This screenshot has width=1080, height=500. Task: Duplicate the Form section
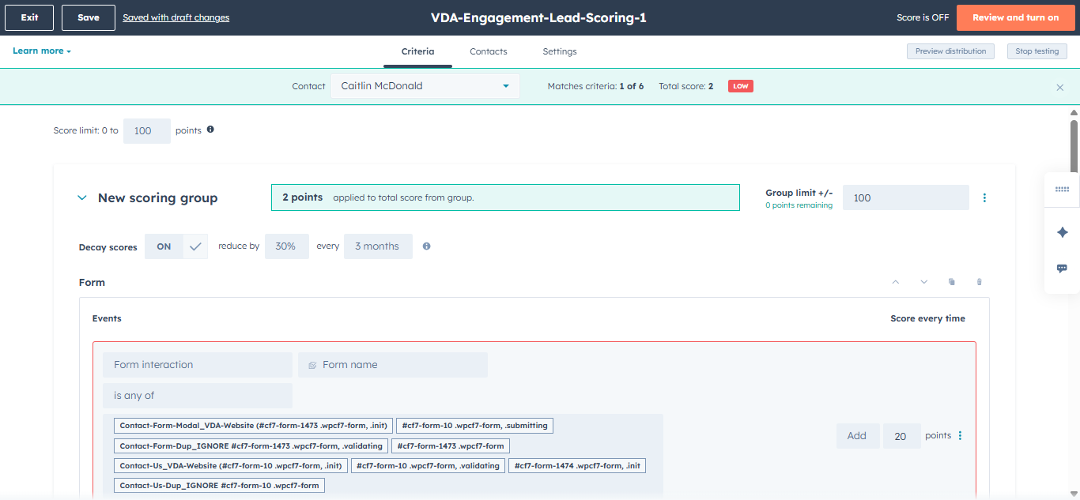[952, 282]
